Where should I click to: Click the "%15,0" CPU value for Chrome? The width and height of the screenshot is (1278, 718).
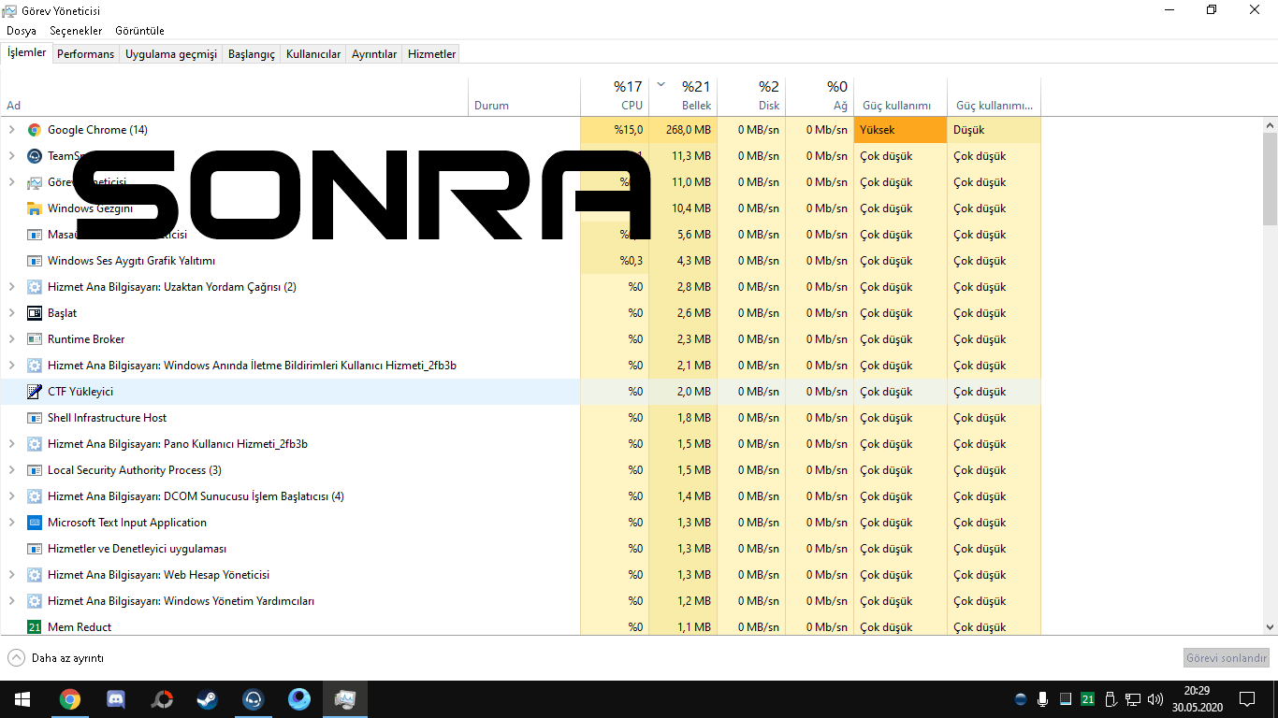point(629,130)
